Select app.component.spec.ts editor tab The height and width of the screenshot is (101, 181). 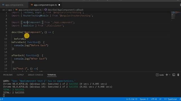coord(45,5)
